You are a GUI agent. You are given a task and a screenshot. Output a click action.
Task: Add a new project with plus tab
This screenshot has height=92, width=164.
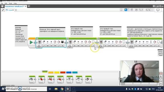pos(29,6)
